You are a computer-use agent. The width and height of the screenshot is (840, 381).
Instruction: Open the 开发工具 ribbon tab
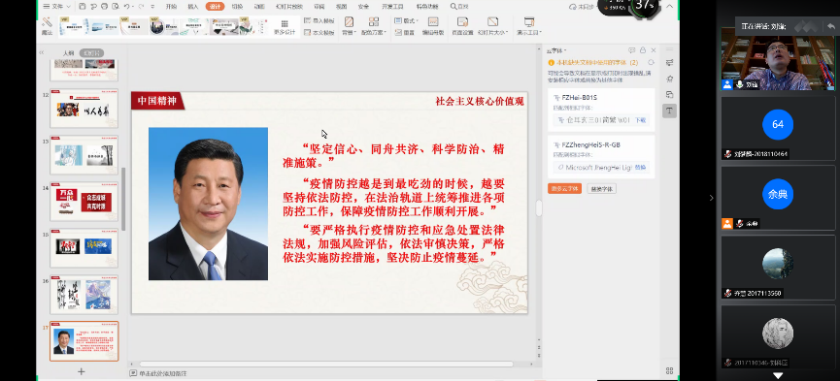tap(392, 7)
